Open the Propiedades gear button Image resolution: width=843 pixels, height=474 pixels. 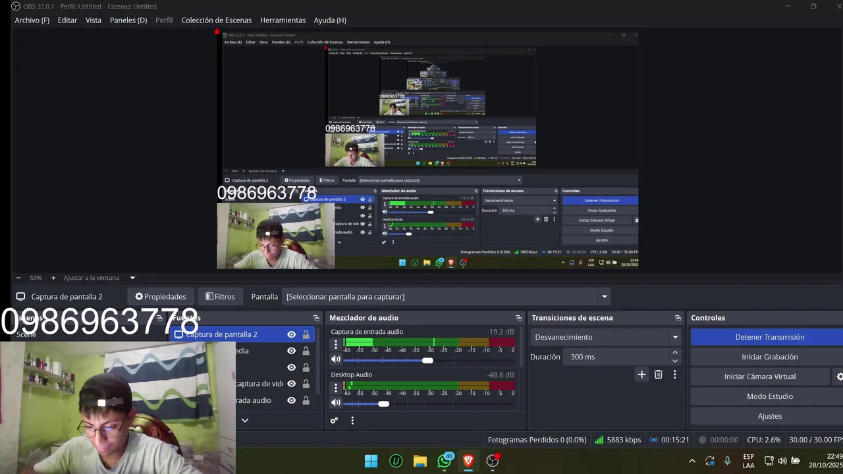161,296
